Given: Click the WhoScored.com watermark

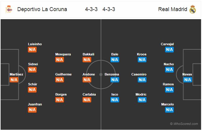Looking at the screenshot, I should pos(184,124).
